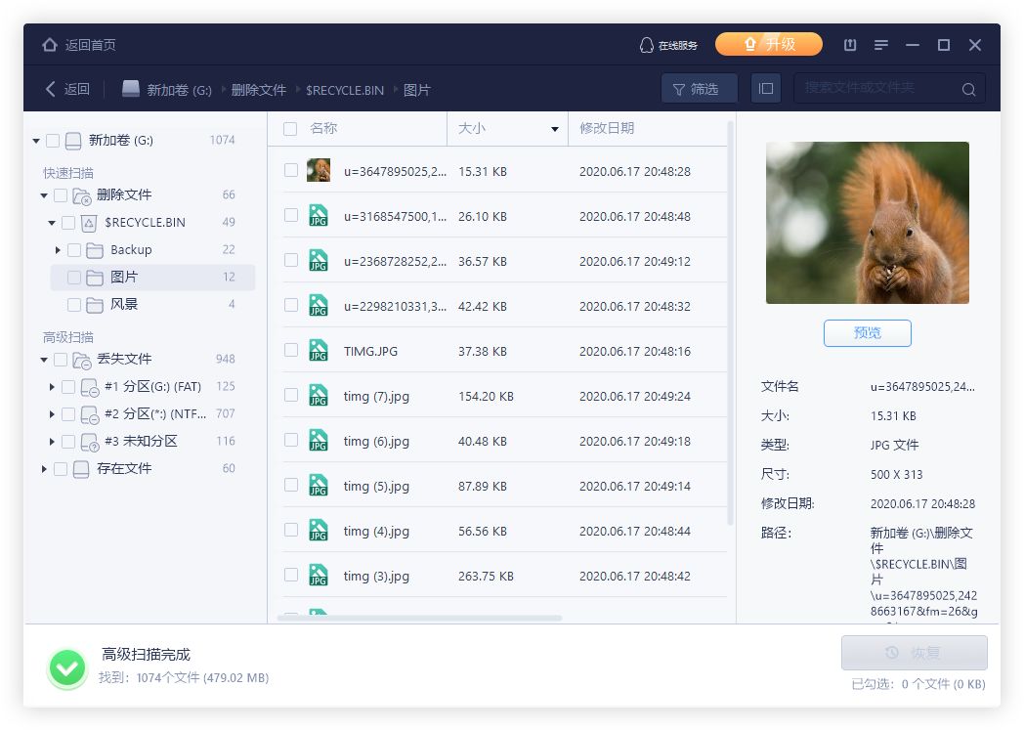Viewport: 1024px width, 731px height.
Task: Expand the #1 分区(G:) (FAT) node
Action: click(52, 387)
